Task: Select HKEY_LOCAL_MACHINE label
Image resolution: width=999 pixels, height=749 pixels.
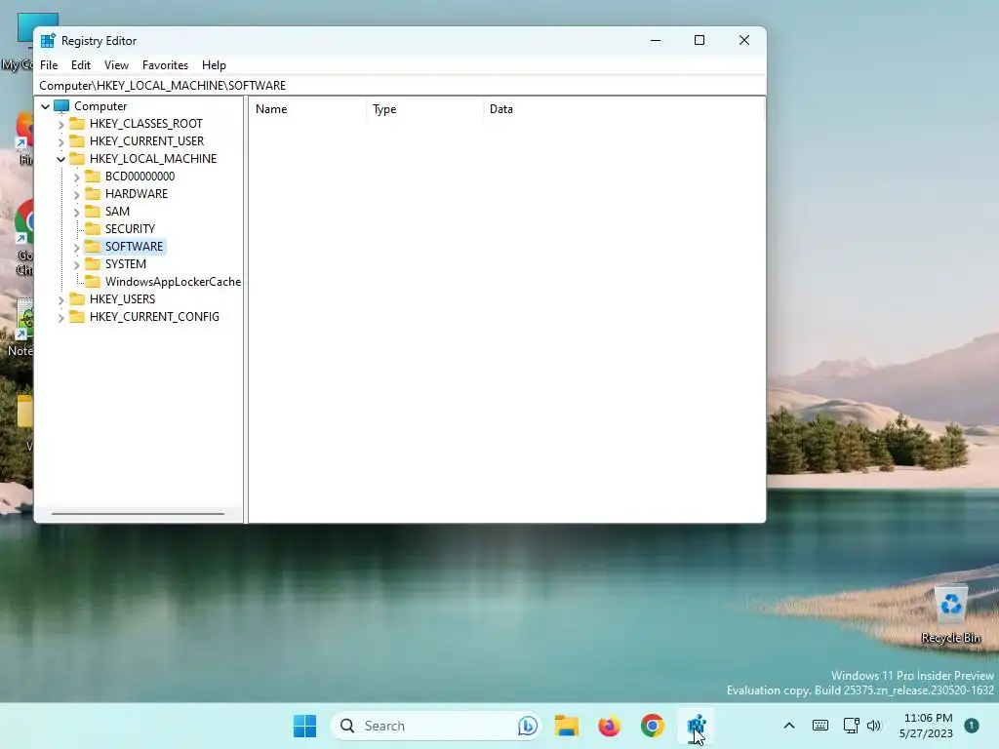Action: click(153, 159)
